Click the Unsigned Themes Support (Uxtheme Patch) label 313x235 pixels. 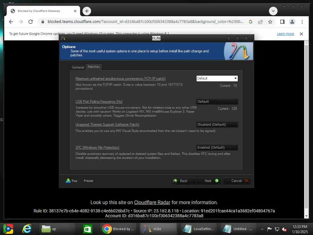tap(107, 125)
